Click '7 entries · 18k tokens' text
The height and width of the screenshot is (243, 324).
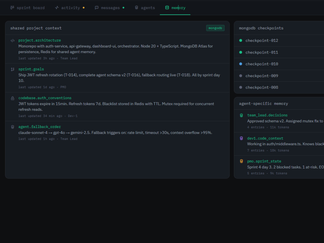click(x=268, y=150)
